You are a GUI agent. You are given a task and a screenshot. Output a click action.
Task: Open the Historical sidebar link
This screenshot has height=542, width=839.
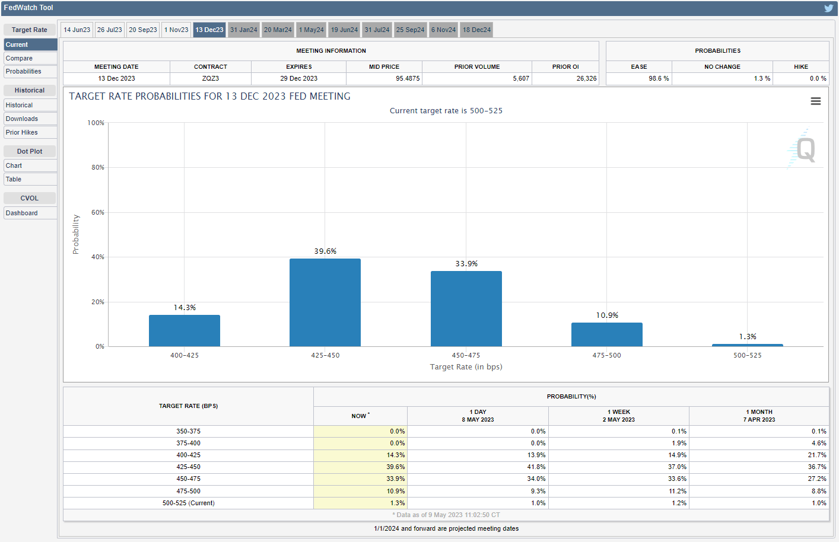coord(30,105)
